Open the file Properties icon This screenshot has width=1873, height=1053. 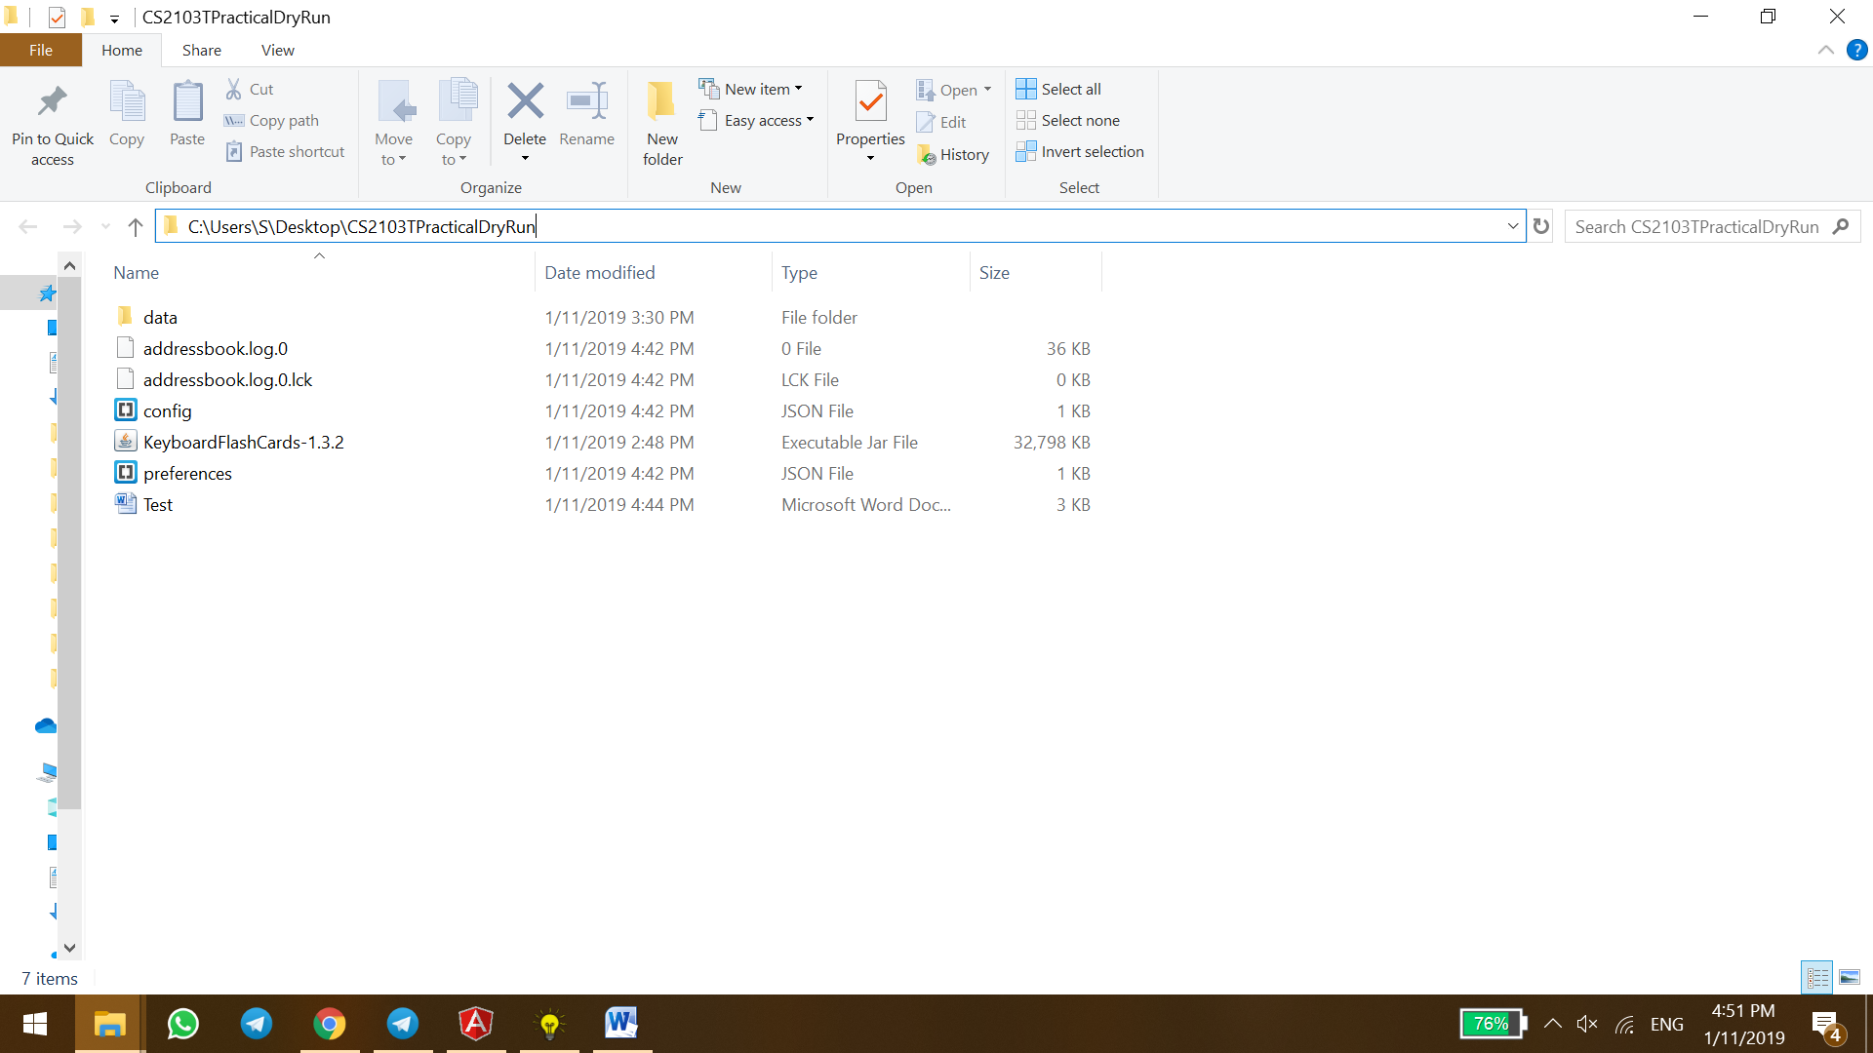tap(870, 102)
